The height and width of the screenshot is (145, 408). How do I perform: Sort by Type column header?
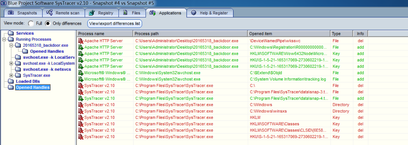click(342, 34)
